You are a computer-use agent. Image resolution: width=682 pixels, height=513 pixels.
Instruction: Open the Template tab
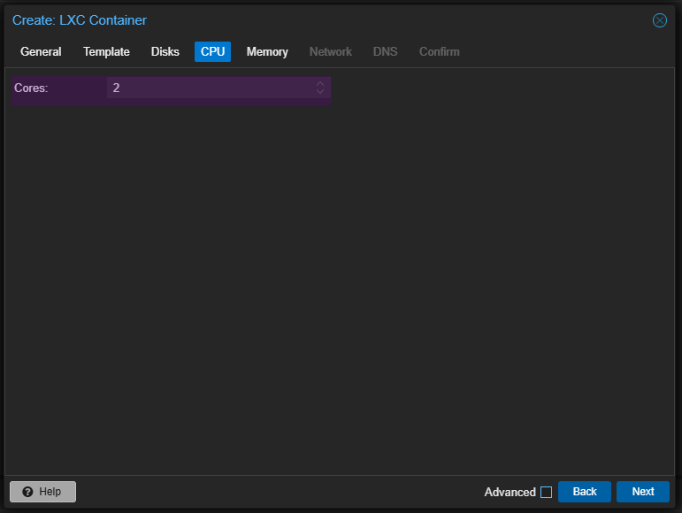(106, 51)
